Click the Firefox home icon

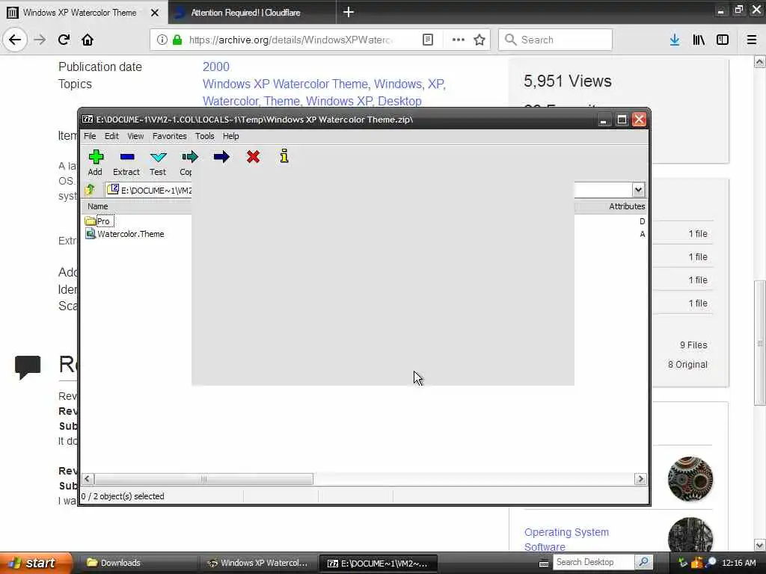[x=88, y=40]
